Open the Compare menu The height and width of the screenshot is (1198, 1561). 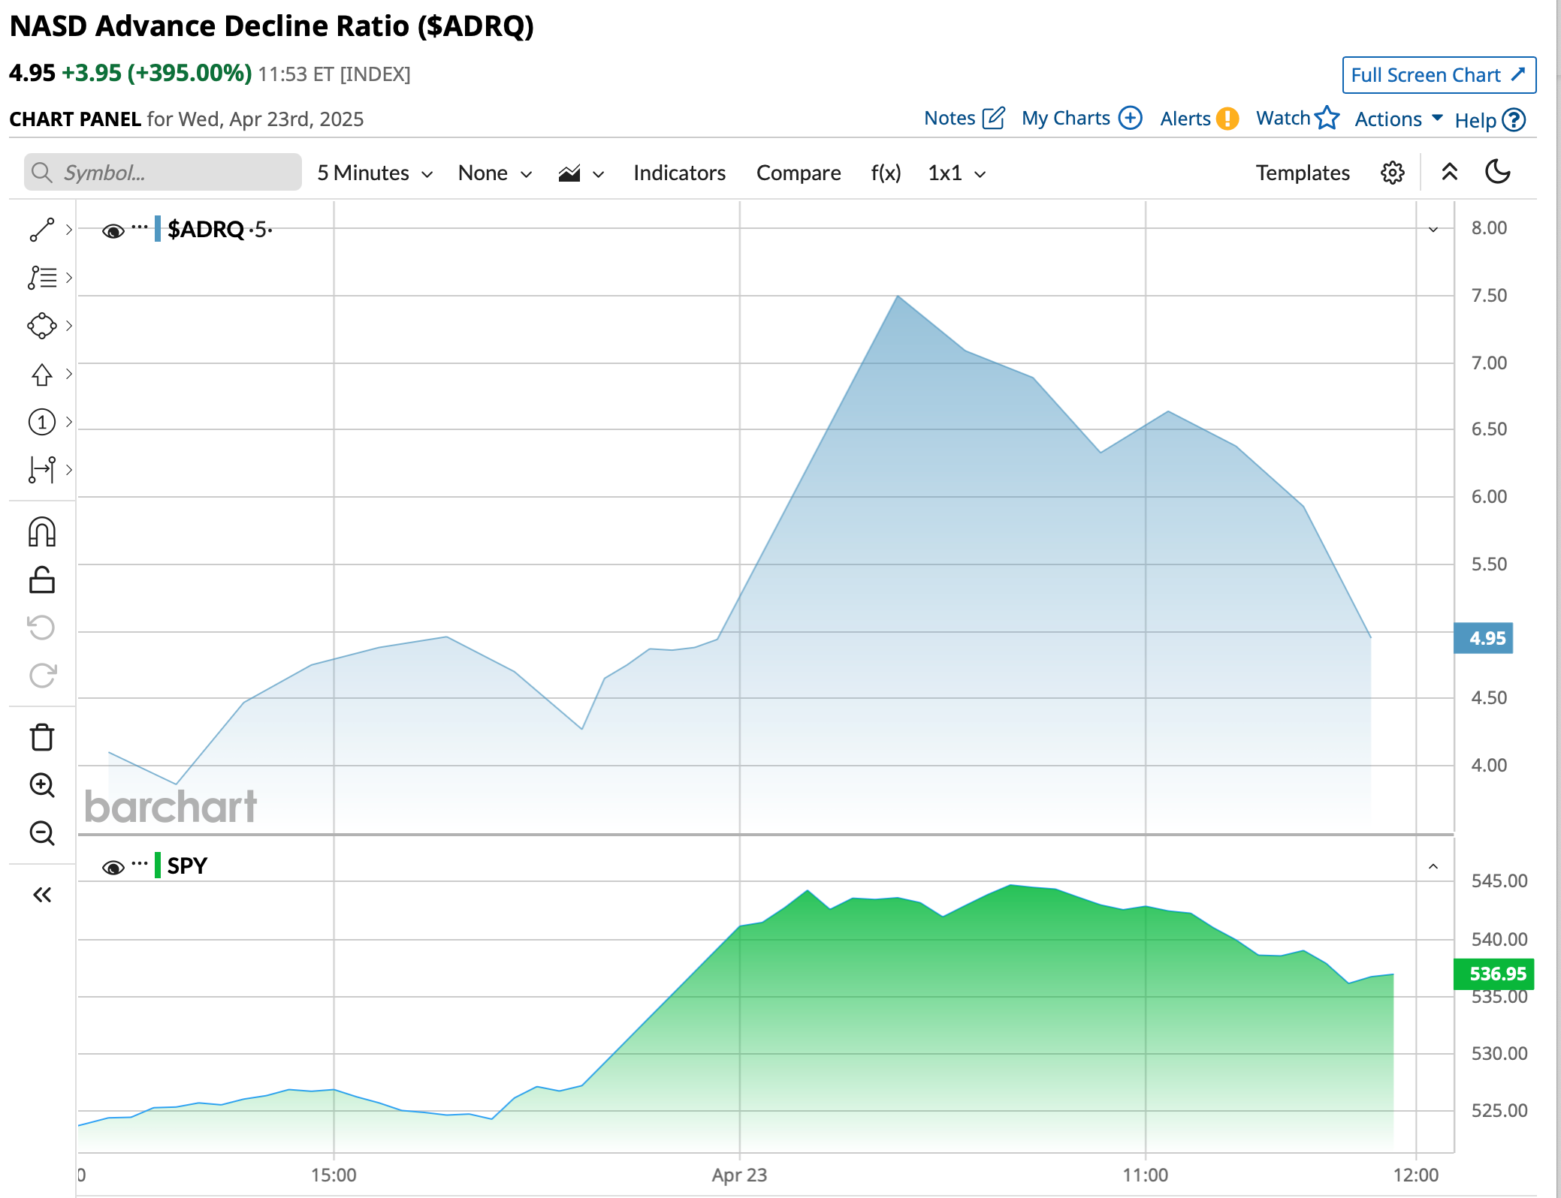coord(798,173)
